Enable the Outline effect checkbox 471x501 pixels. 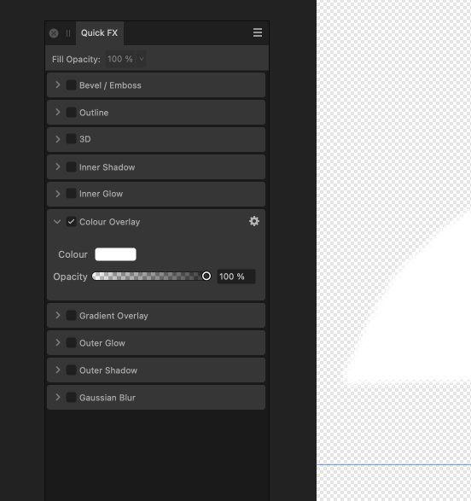(x=71, y=113)
